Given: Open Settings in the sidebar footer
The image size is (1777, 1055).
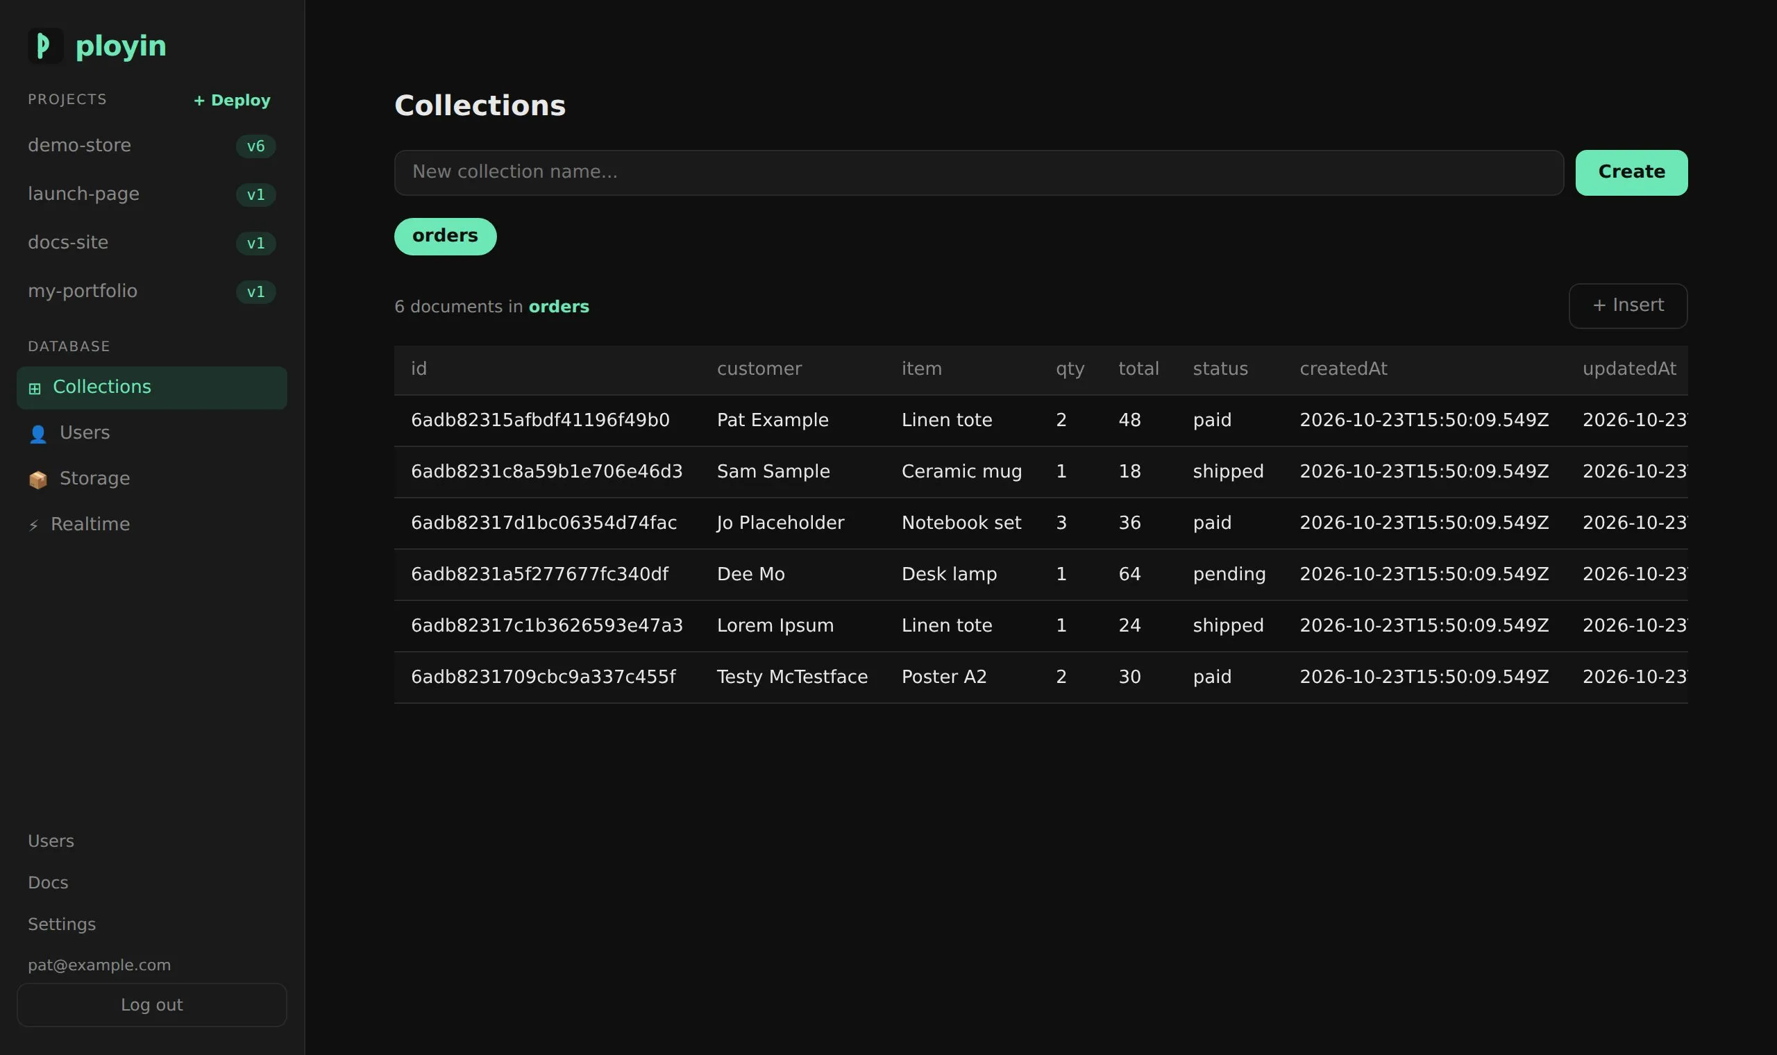Looking at the screenshot, I should (x=62, y=925).
